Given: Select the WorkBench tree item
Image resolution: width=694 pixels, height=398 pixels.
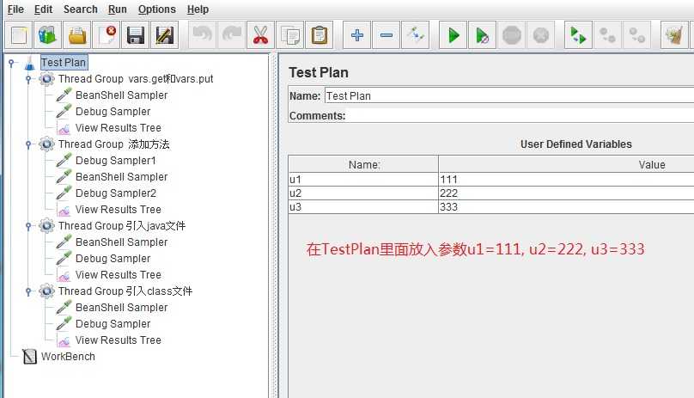Looking at the screenshot, I should [x=68, y=357].
